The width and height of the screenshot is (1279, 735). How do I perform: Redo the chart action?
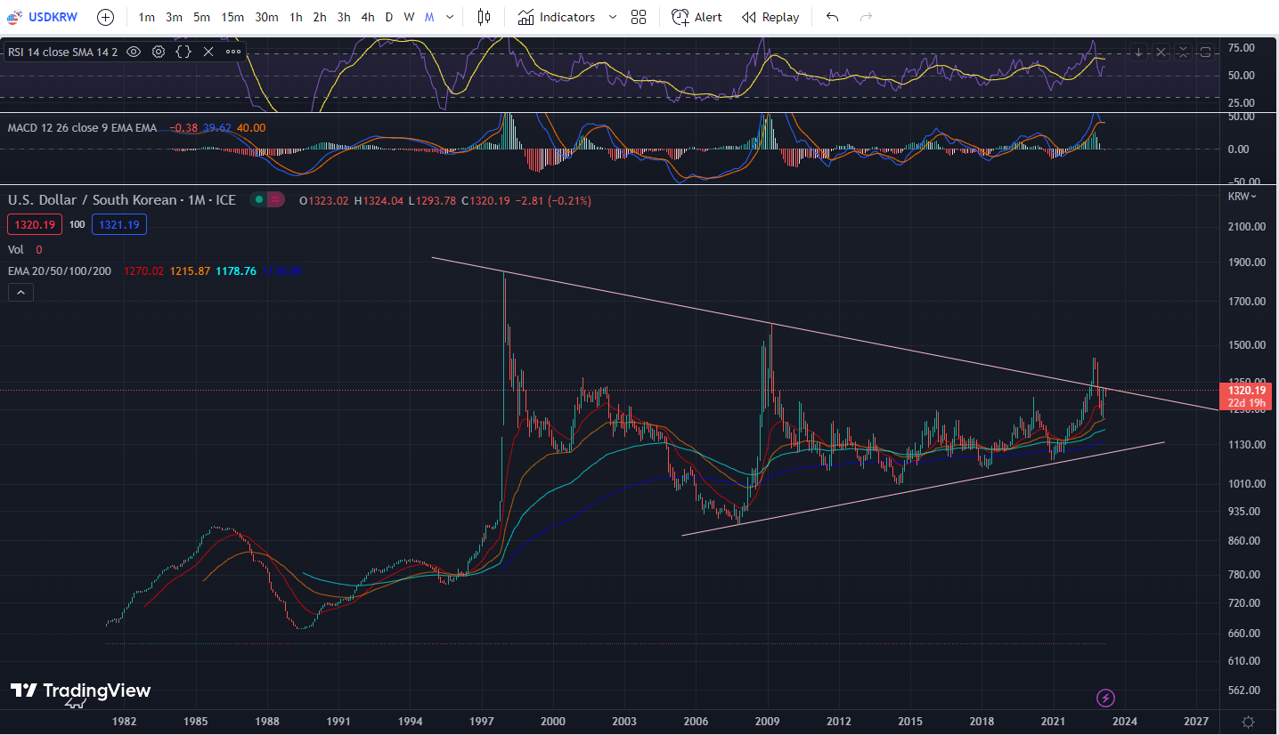click(866, 17)
